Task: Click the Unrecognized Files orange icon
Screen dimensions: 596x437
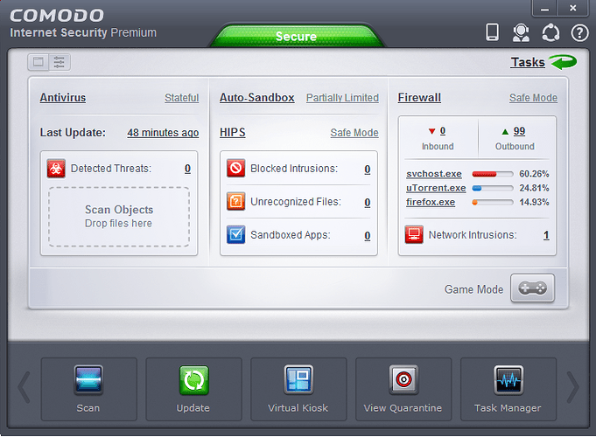Action: click(236, 201)
